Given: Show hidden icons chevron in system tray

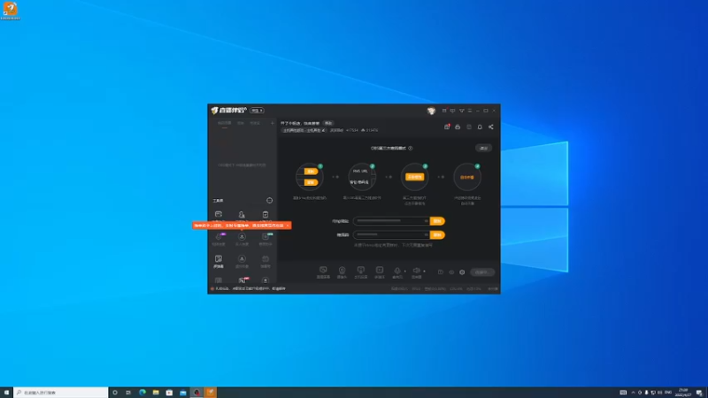Looking at the screenshot, I should tap(633, 393).
